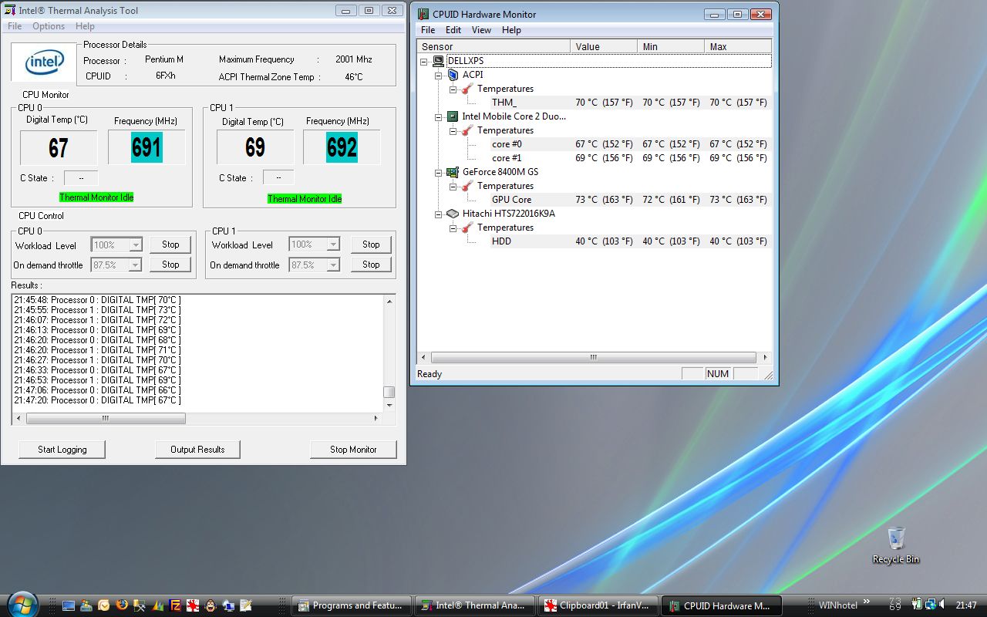Open Options menu in Thermal Analysis Tool
987x617 pixels.
point(49,26)
